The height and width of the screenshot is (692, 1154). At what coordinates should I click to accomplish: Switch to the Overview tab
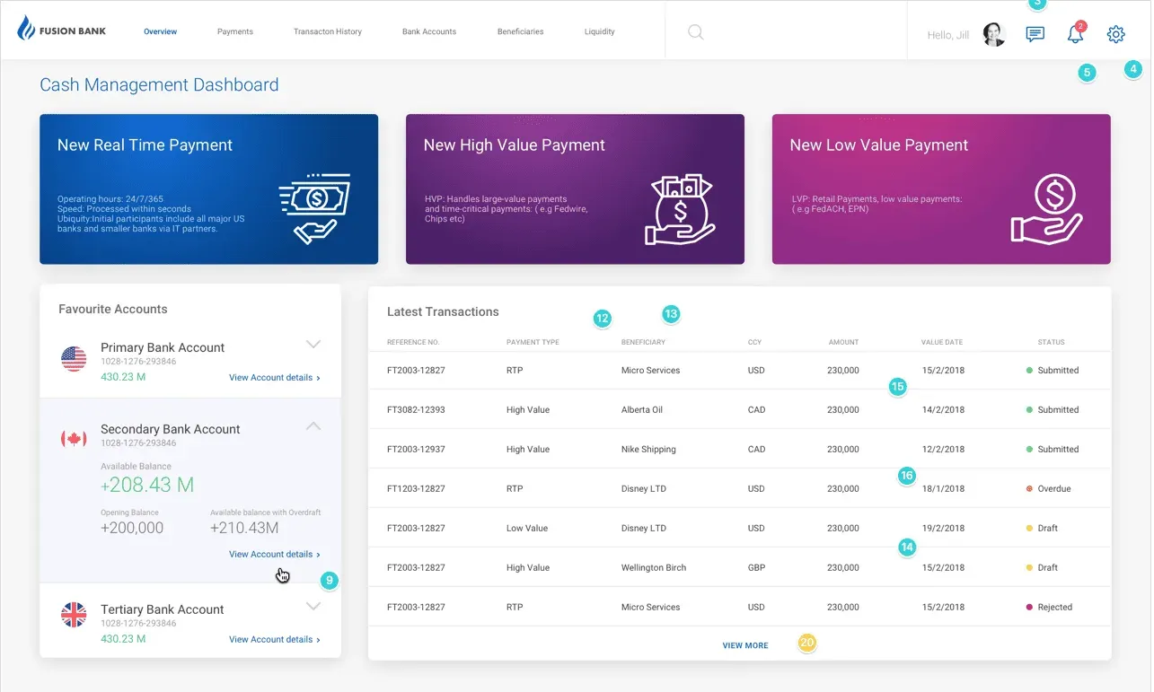[x=161, y=31]
